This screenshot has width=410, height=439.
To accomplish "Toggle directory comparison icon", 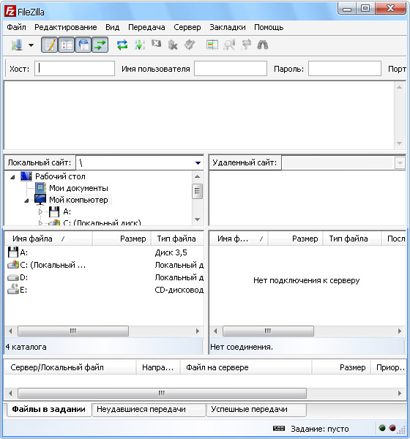I will point(229,45).
